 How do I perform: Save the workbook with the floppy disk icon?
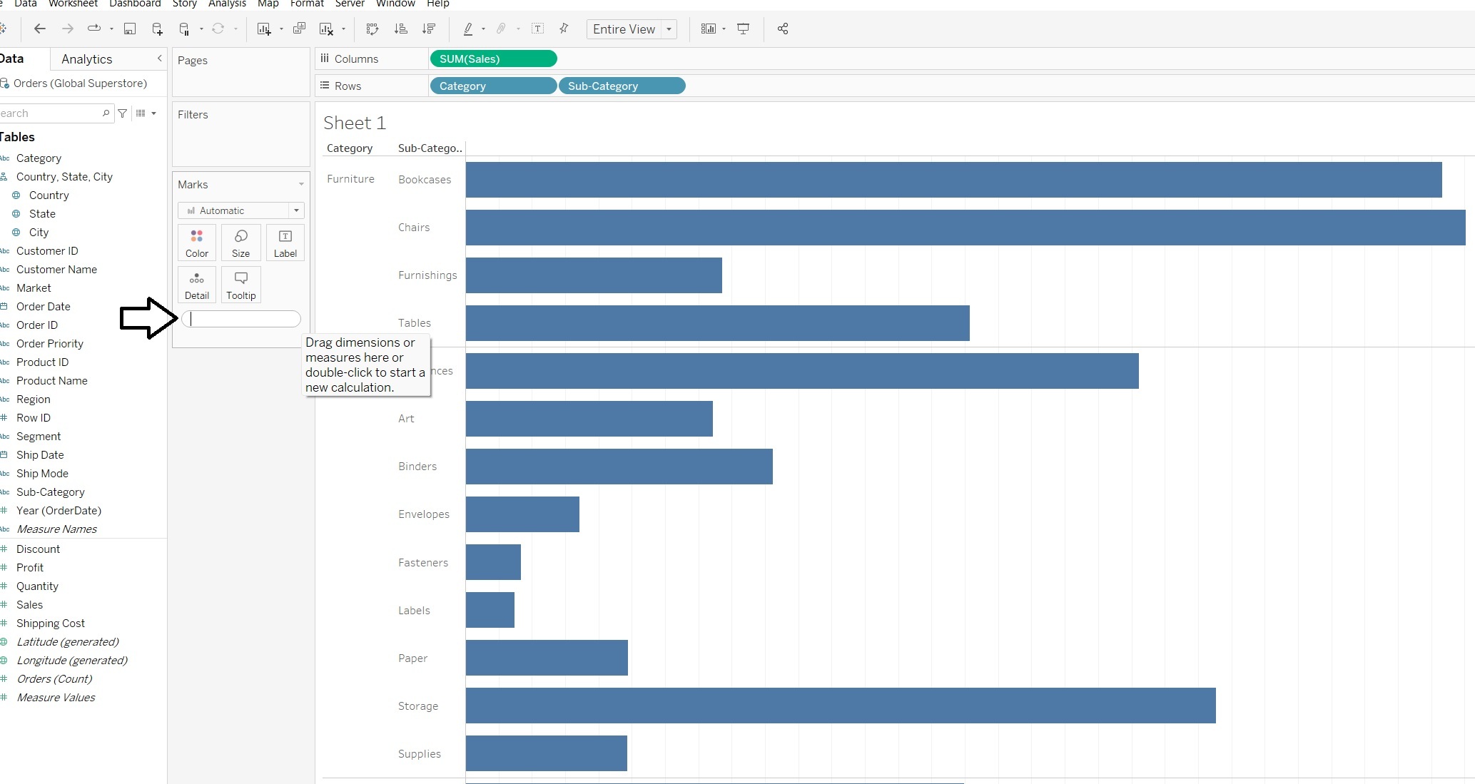pos(130,29)
